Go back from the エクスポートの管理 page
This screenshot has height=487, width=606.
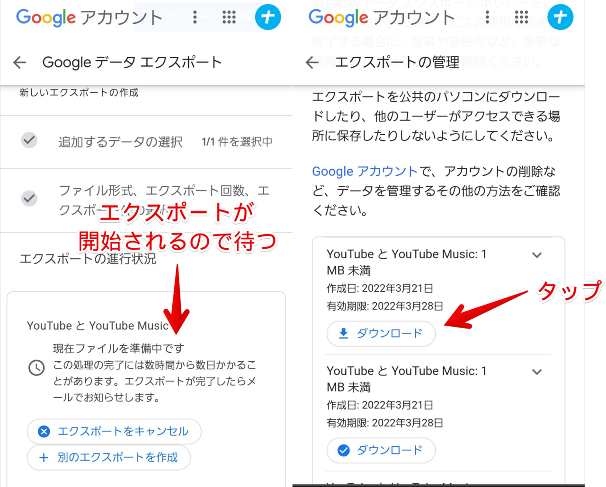click(312, 62)
